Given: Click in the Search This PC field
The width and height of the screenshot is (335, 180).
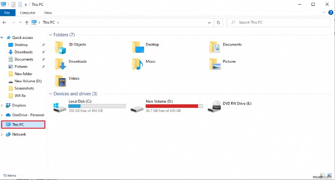Looking at the screenshot, I should [278, 23].
